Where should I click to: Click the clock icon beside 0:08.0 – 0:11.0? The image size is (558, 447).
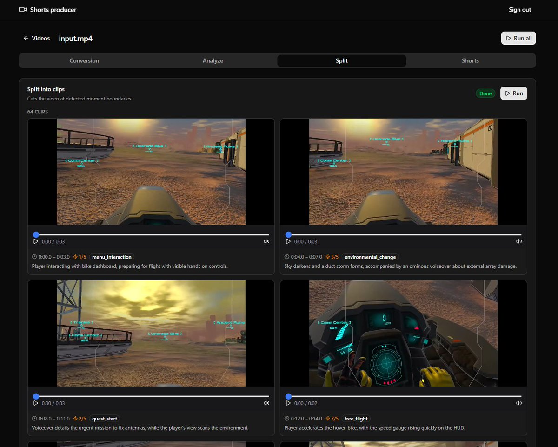pyautogui.click(x=34, y=419)
